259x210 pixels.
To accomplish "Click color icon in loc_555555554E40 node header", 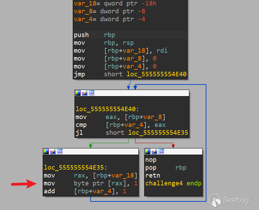I will tap(78, 93).
